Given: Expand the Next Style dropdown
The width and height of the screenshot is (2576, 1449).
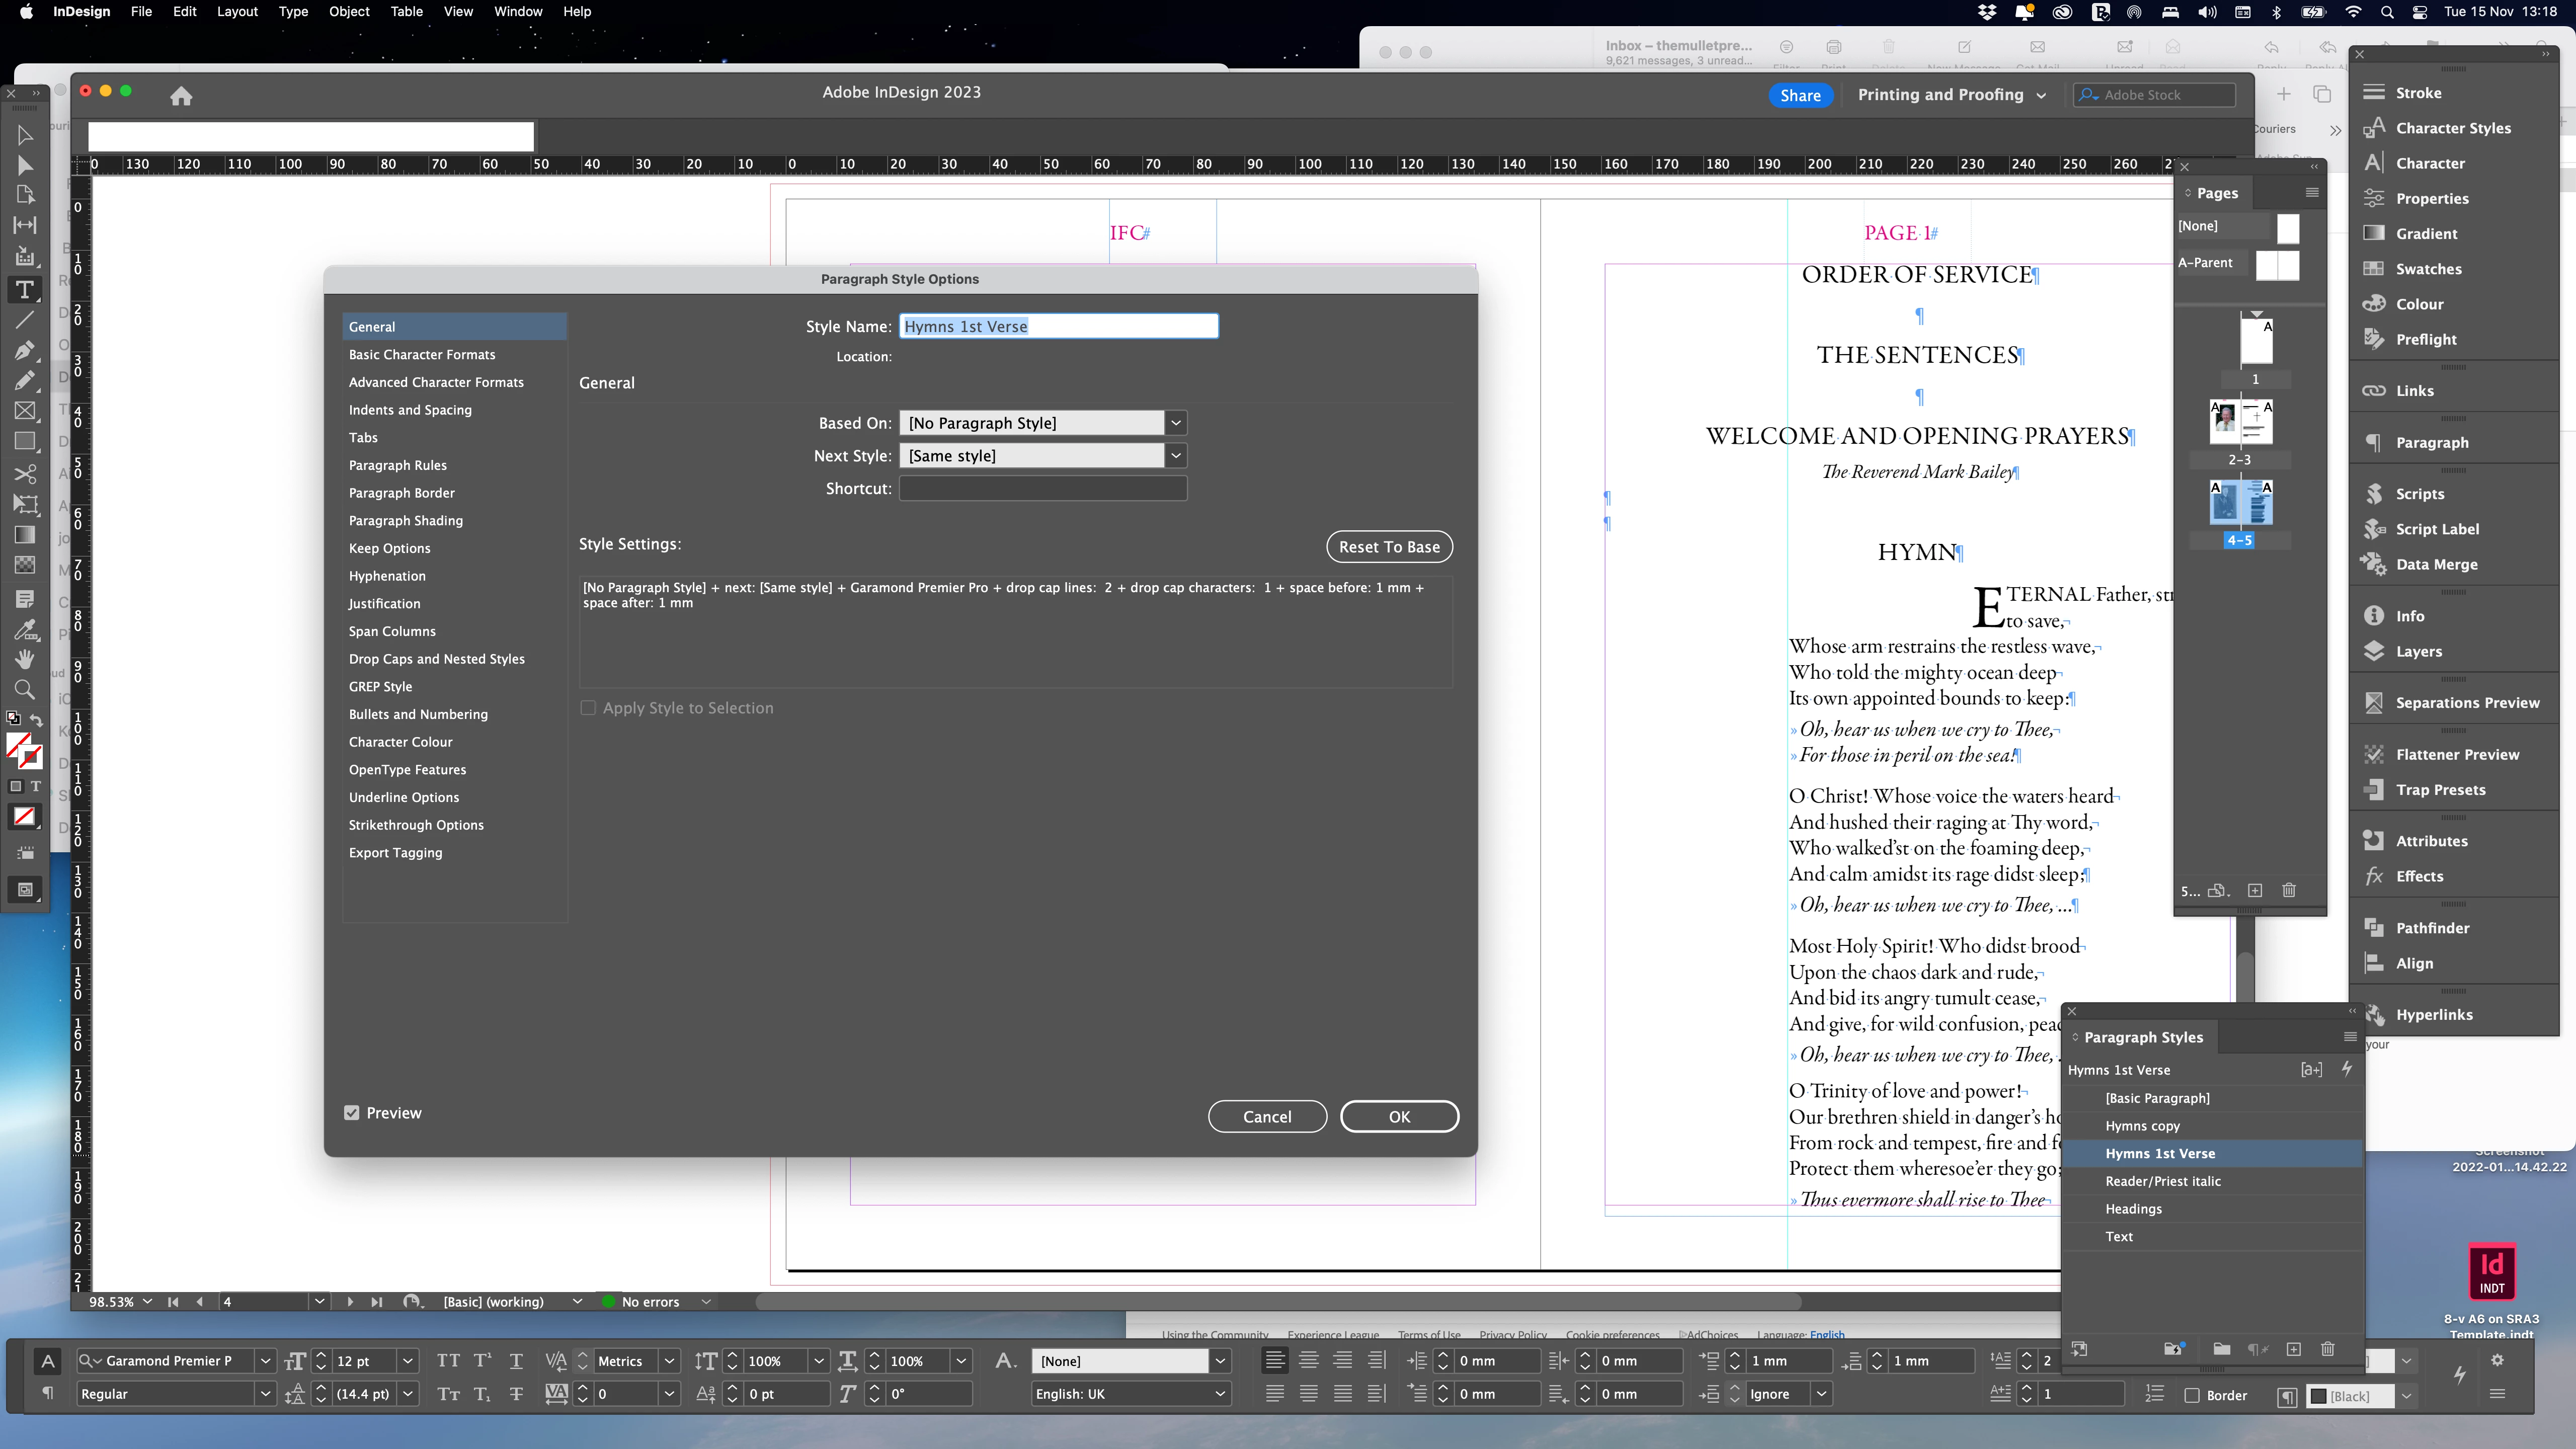Looking at the screenshot, I should click(1176, 456).
